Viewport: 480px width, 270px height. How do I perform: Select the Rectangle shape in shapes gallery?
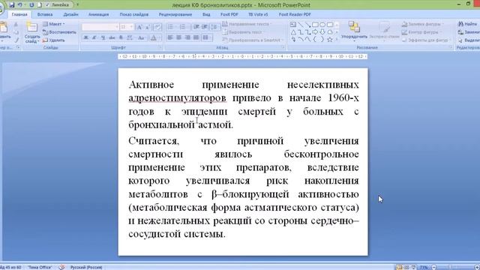coord(315,25)
